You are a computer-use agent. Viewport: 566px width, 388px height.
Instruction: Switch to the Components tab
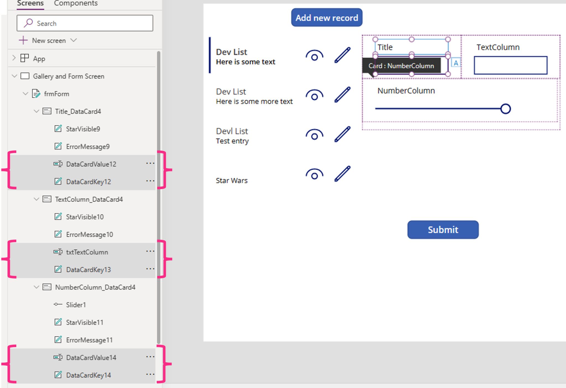pyautogui.click(x=76, y=3)
